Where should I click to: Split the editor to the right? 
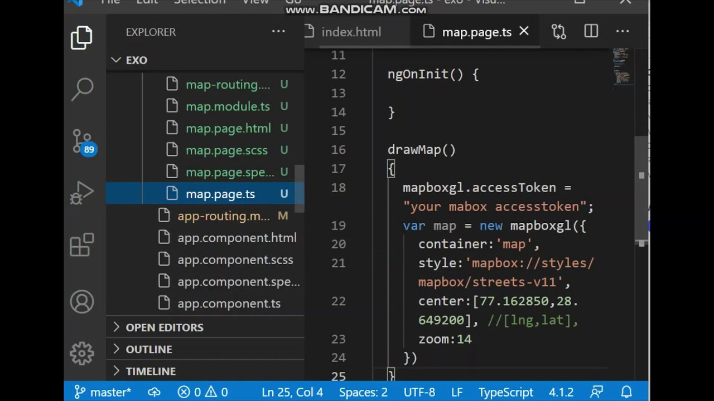pyautogui.click(x=591, y=32)
